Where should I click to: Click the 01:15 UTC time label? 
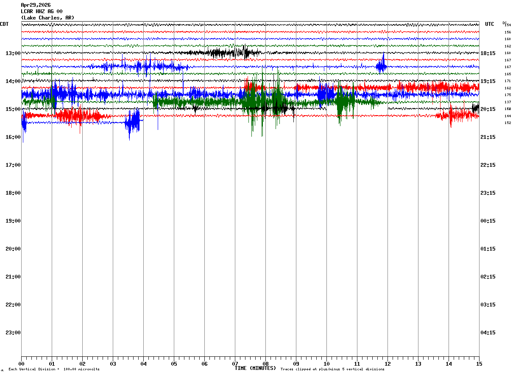click(488, 249)
